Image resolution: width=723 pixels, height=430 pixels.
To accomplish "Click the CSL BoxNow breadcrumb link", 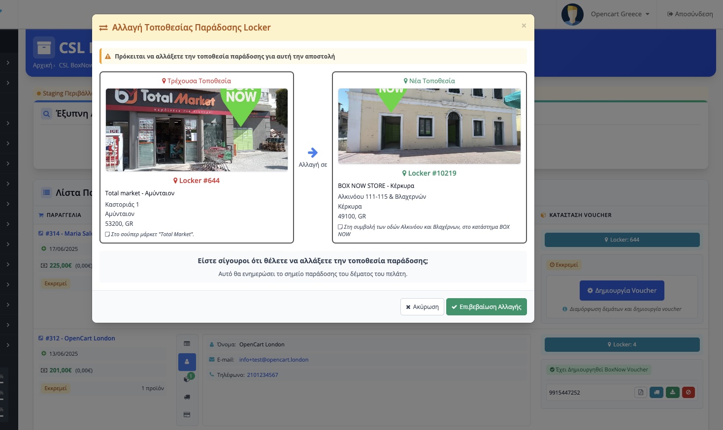I will (x=75, y=65).
